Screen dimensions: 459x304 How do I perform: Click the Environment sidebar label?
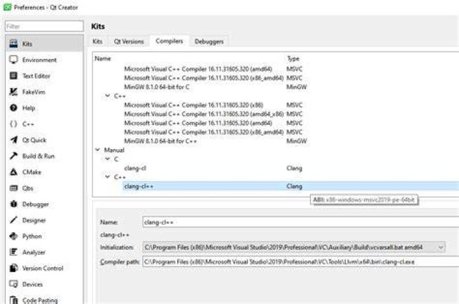(x=40, y=60)
